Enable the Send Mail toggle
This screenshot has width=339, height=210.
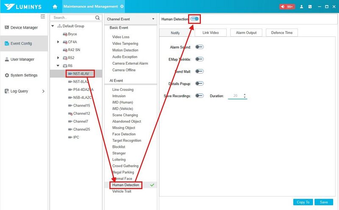[x=199, y=71]
